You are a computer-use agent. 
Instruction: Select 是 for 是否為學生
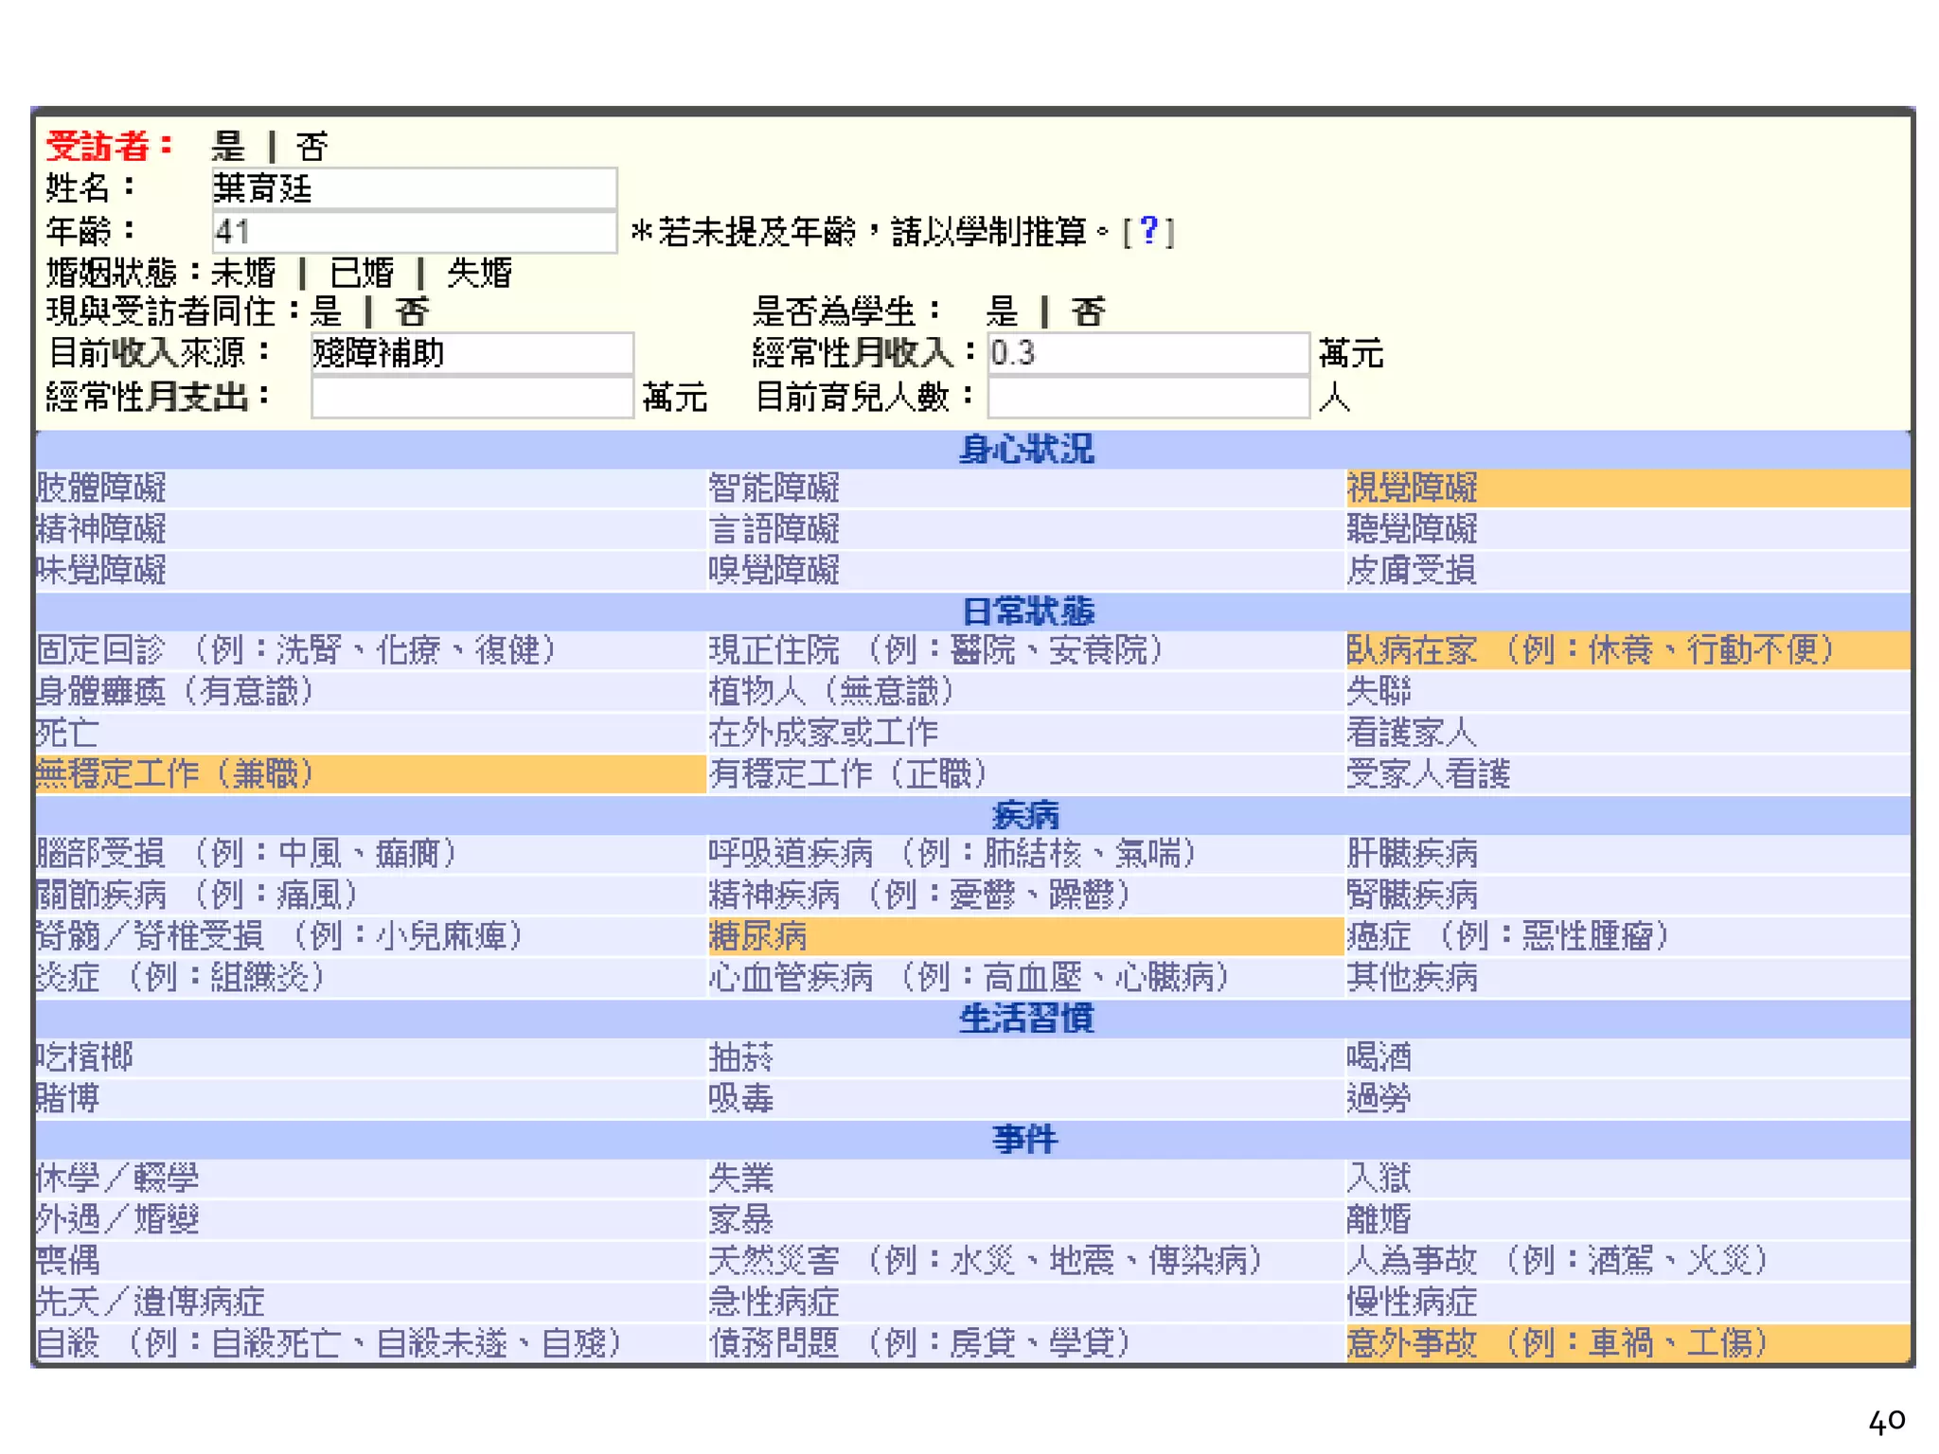point(1002,311)
